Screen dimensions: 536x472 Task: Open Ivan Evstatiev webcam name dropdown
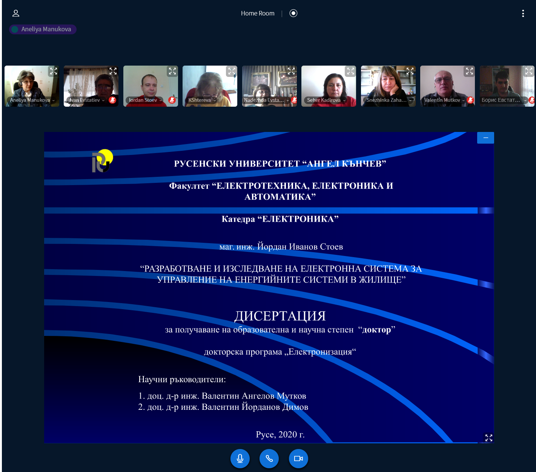[87, 100]
